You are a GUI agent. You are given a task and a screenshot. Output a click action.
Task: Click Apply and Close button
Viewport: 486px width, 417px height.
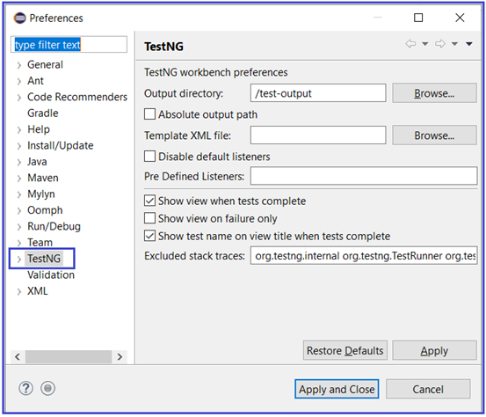tap(337, 389)
